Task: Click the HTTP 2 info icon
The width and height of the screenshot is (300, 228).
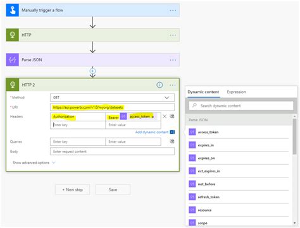Action: (159, 85)
